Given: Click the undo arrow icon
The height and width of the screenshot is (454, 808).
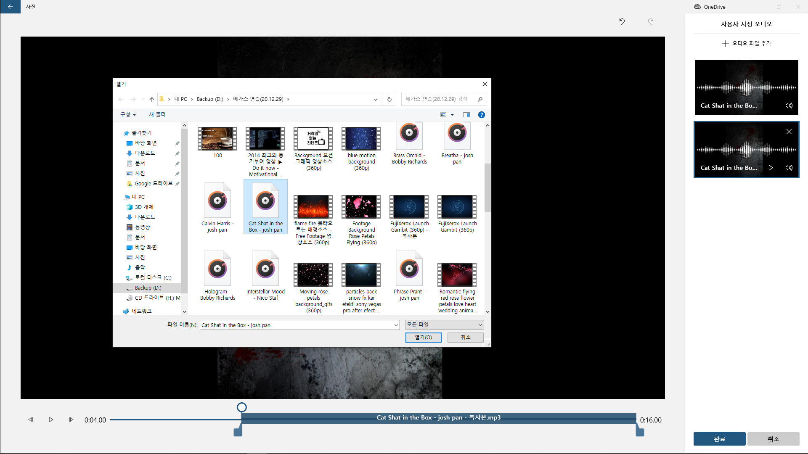Looking at the screenshot, I should tap(622, 21).
